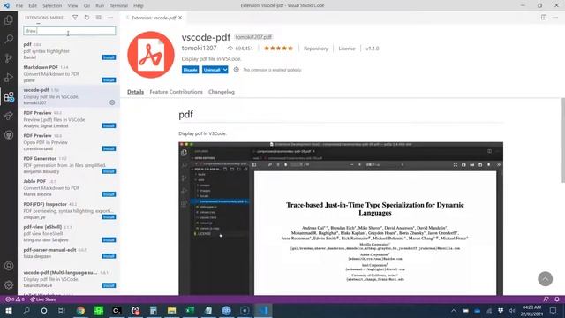Click the five-star rating
This screenshot has width=565, height=318.
click(279, 49)
